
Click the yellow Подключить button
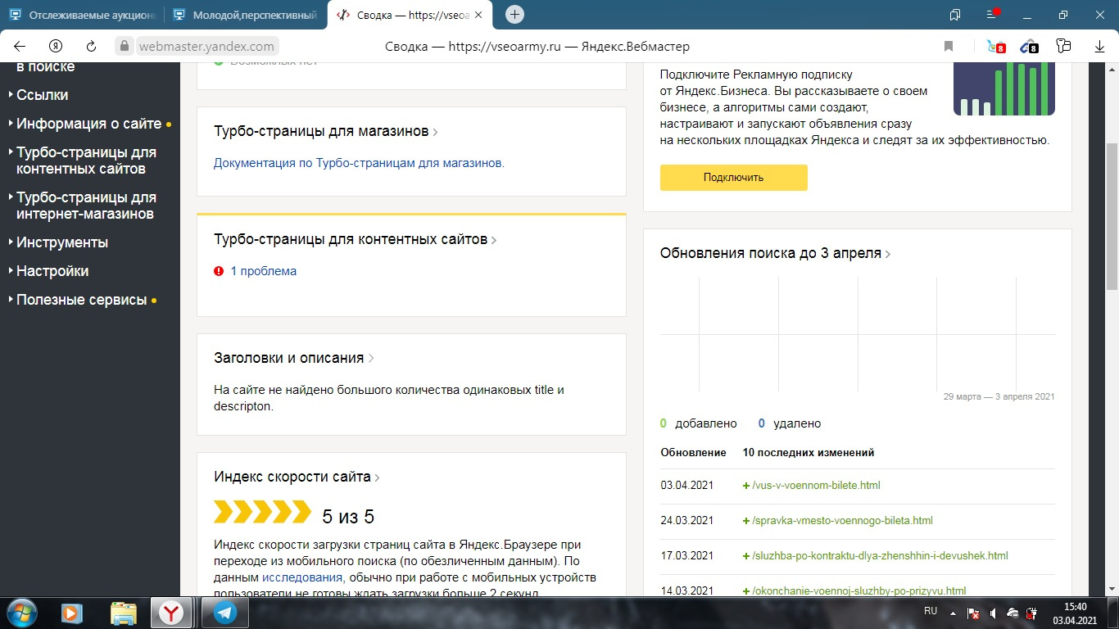click(734, 178)
